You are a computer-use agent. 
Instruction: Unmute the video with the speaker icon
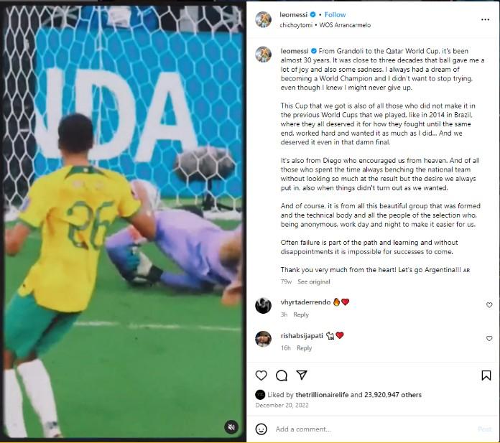click(x=231, y=426)
